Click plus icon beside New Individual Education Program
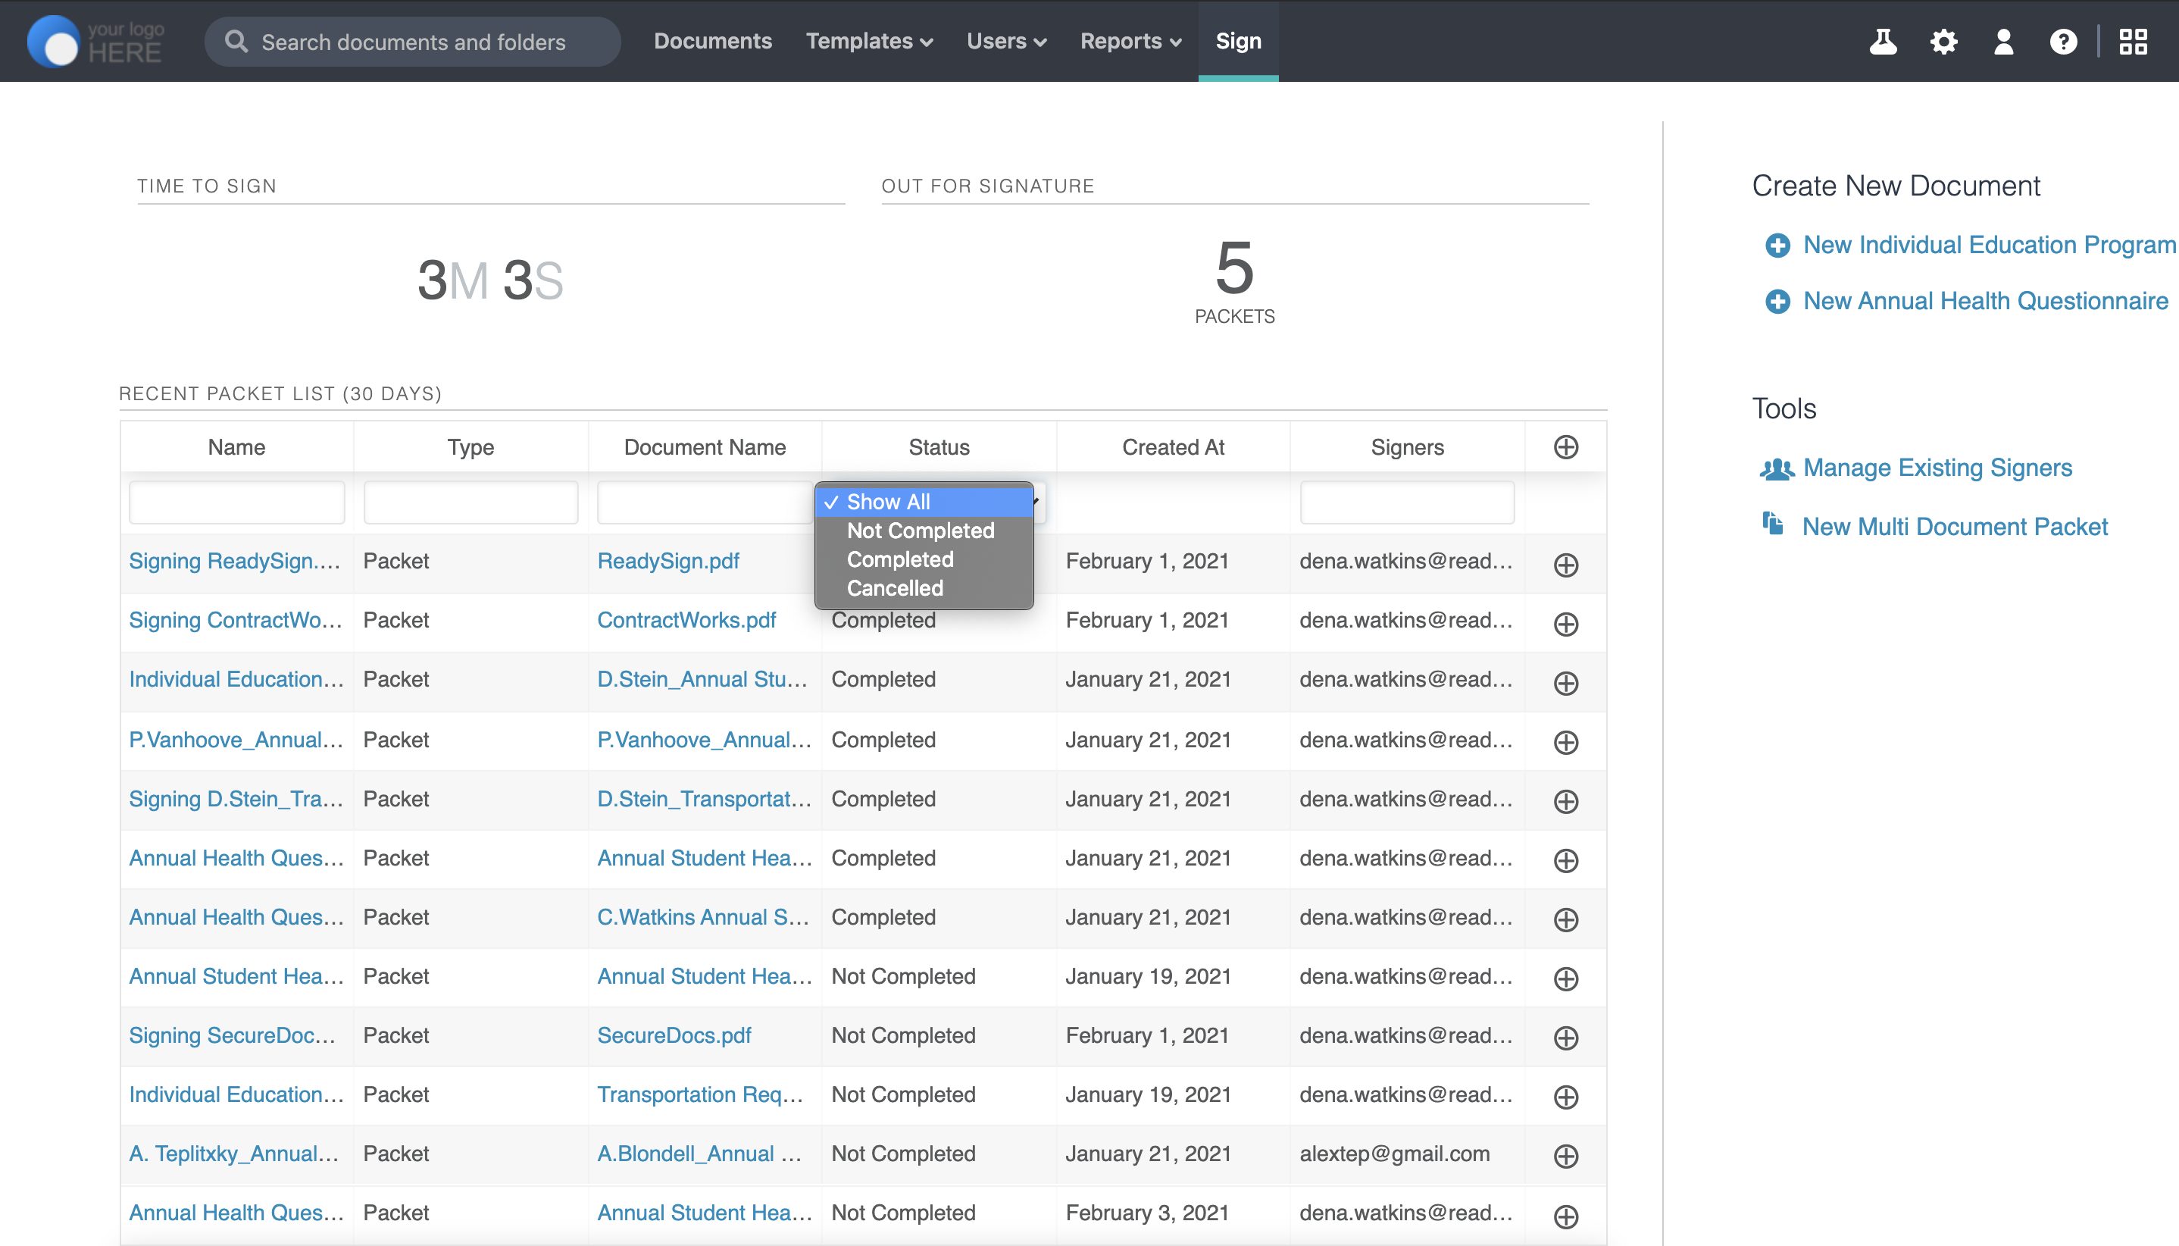This screenshot has height=1246, width=2179. click(x=1777, y=246)
